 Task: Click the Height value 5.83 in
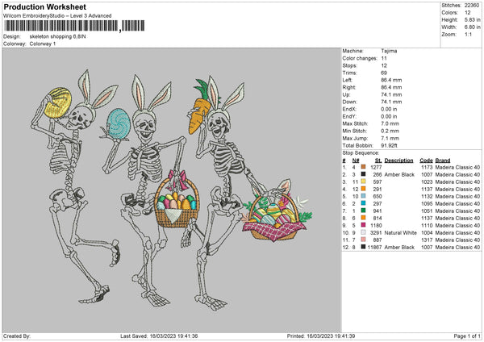473,19
